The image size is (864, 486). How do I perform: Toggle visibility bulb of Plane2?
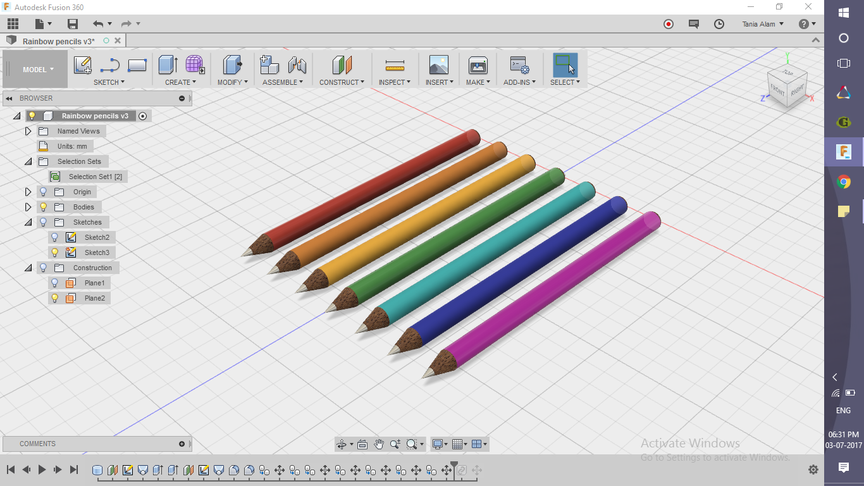pos(54,298)
